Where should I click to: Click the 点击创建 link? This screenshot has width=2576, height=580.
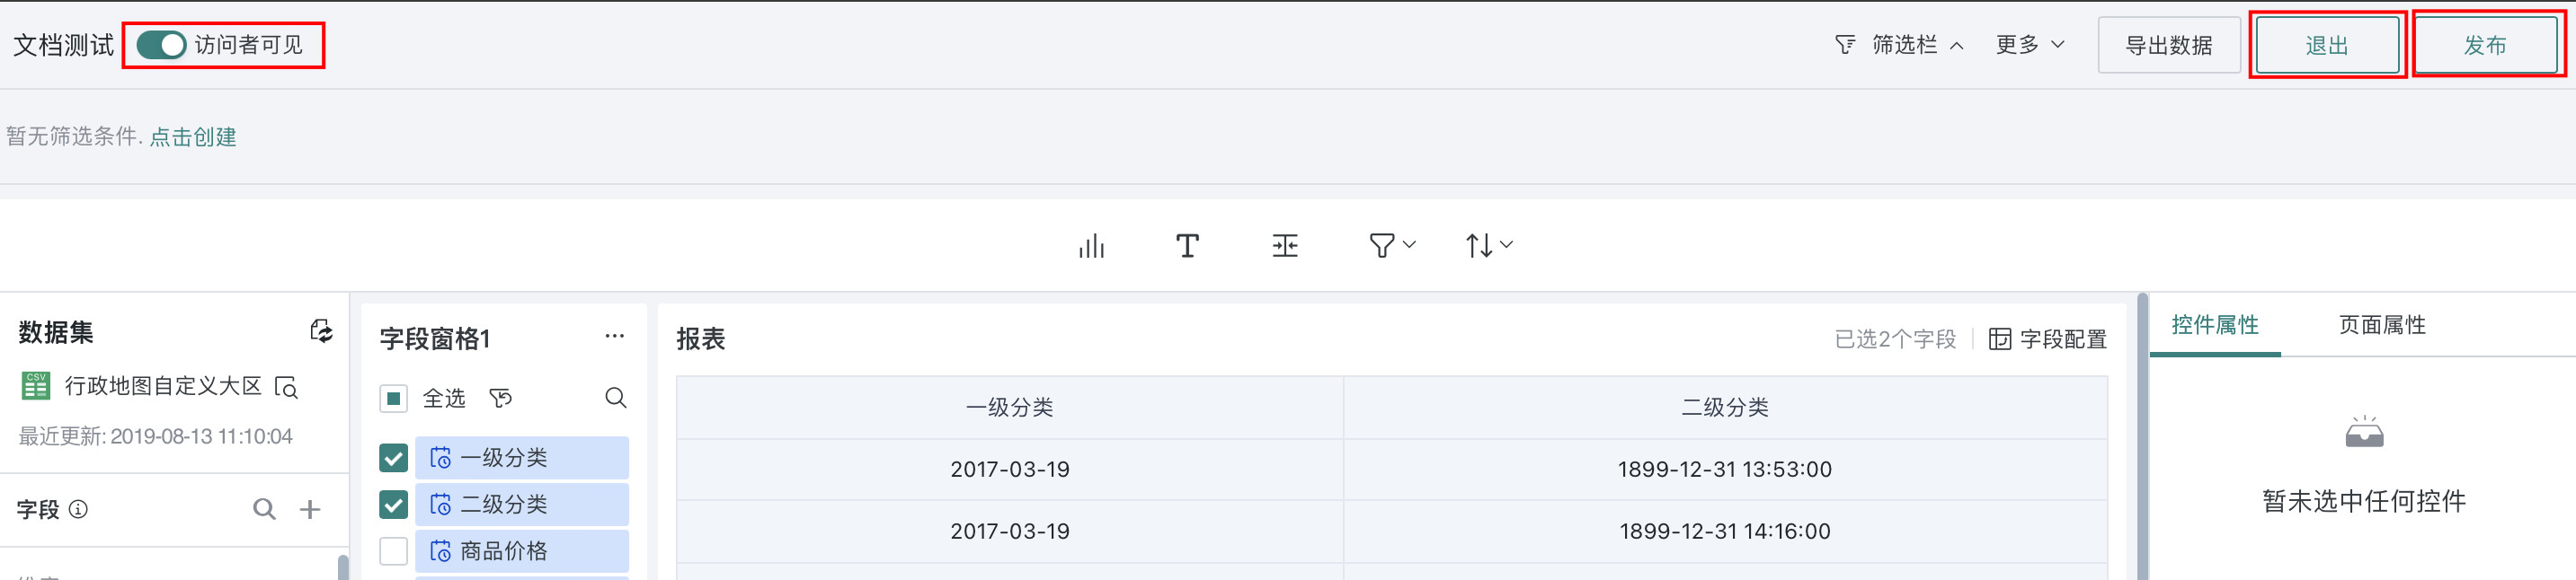click(193, 136)
